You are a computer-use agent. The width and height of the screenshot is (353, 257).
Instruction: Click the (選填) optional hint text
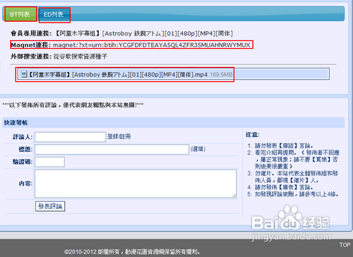[198, 149]
